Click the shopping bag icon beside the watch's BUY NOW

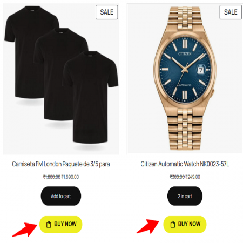173,224
